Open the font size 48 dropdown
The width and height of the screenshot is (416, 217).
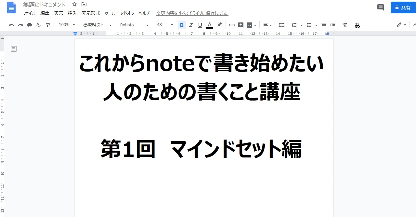tap(165, 25)
